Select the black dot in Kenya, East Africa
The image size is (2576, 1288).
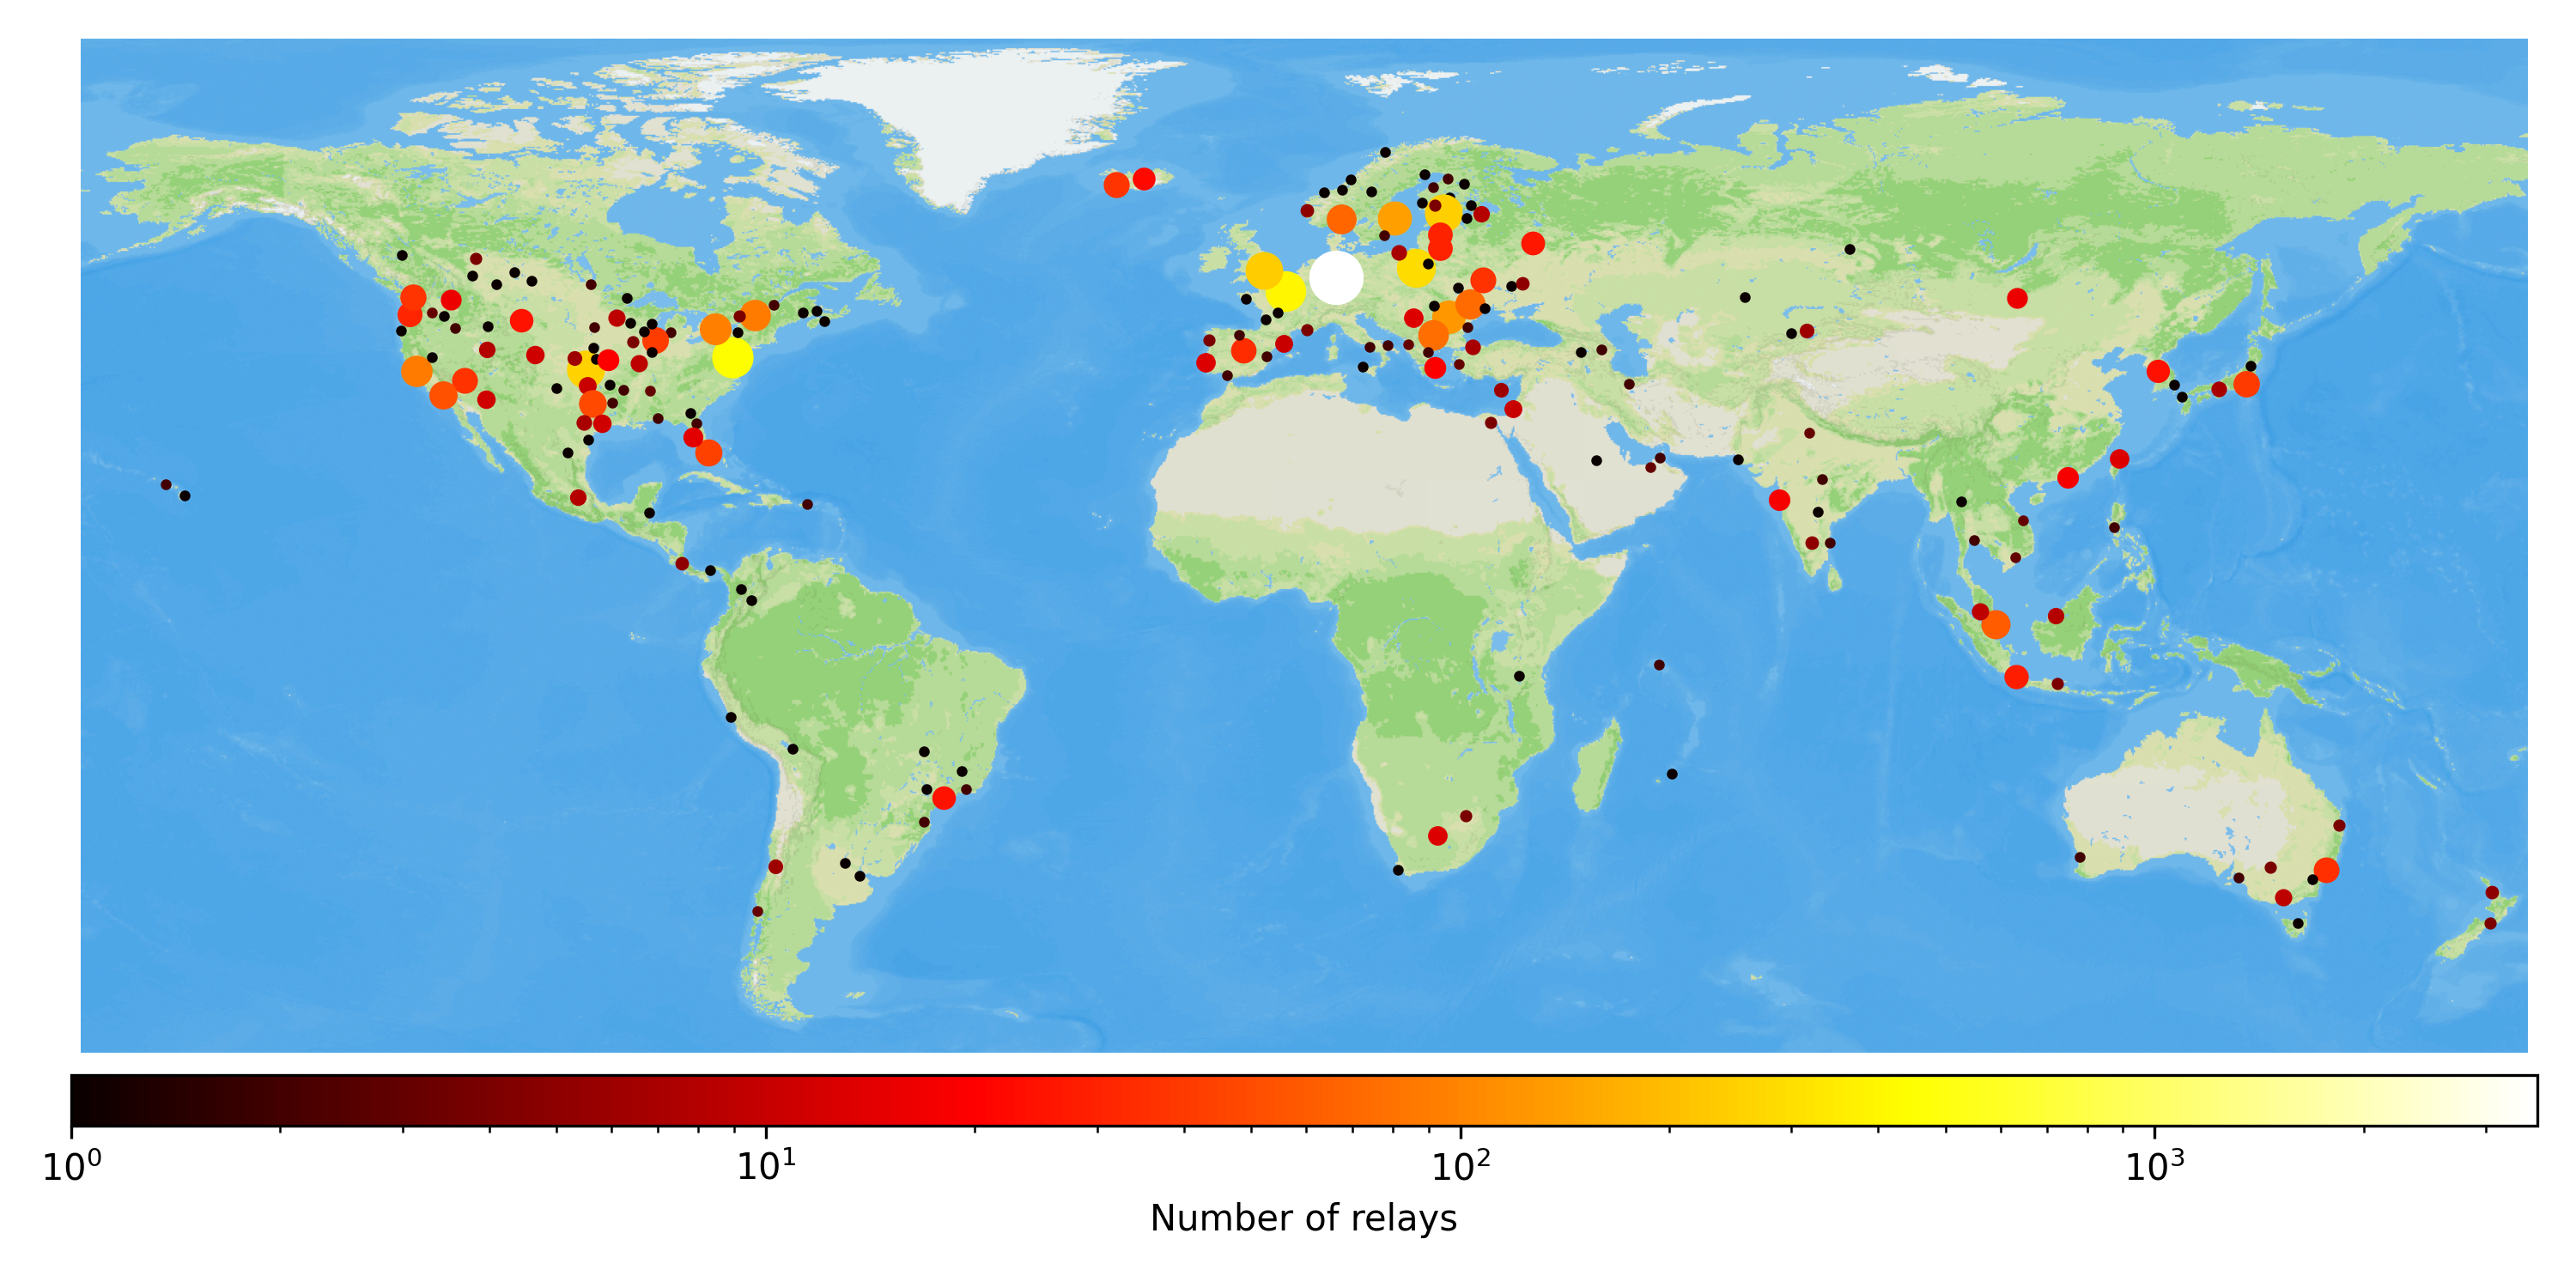1519,677
